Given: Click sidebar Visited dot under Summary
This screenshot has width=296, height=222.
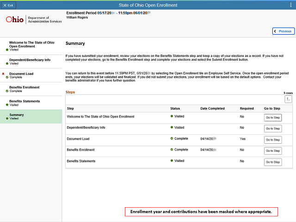Looking at the screenshot, I should click(7, 118).
